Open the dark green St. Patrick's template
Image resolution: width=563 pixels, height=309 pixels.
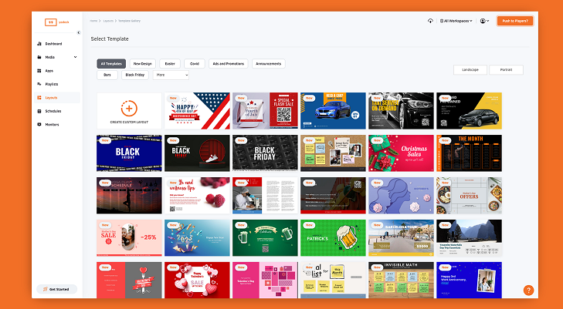265,238
